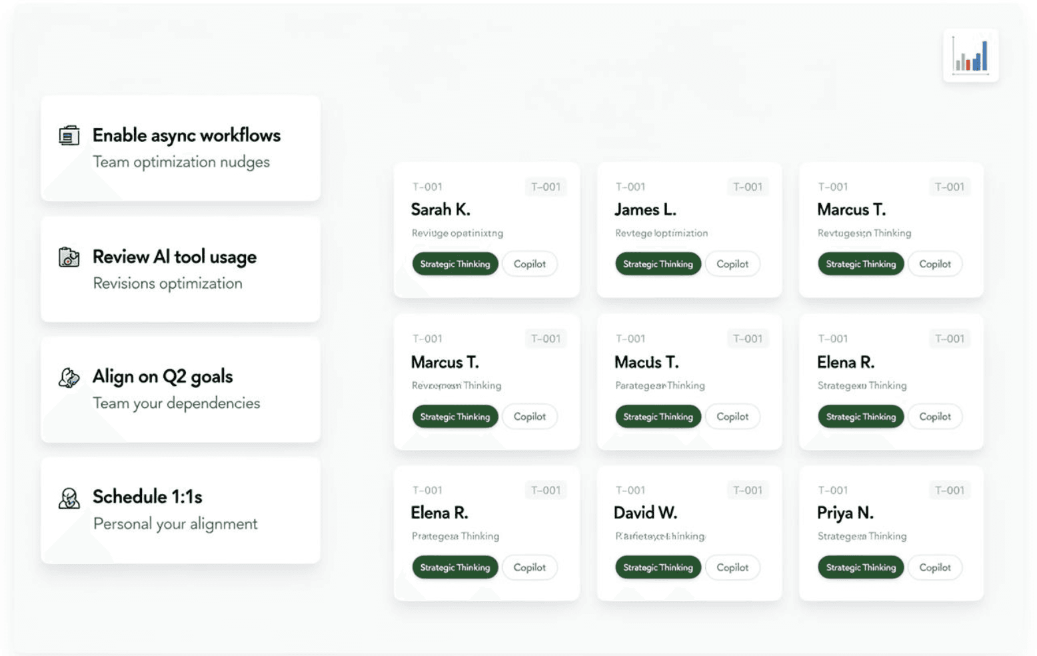Click 'Team your dependencies' subtitle

point(177,403)
